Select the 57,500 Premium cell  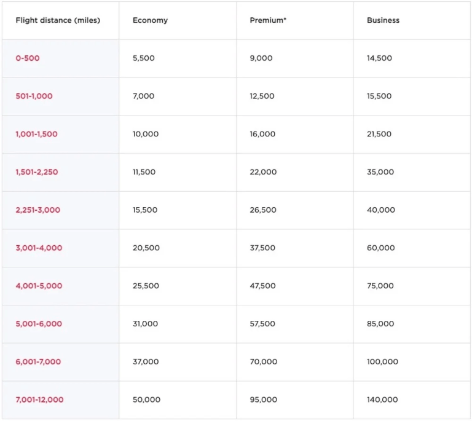[x=262, y=324]
